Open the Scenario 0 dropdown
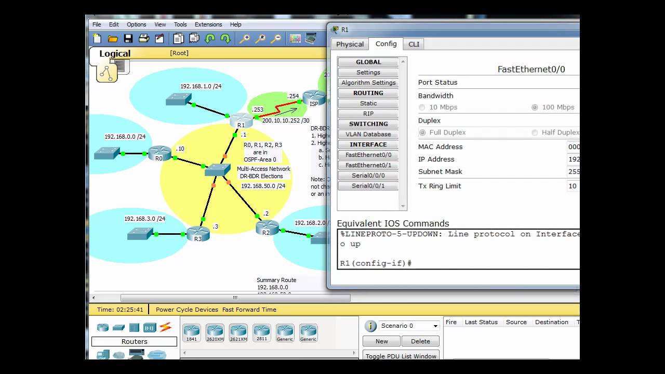The height and width of the screenshot is (374, 665). click(409, 326)
